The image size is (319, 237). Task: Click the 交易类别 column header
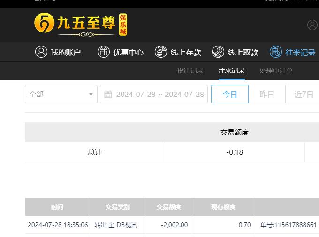tap(118, 206)
